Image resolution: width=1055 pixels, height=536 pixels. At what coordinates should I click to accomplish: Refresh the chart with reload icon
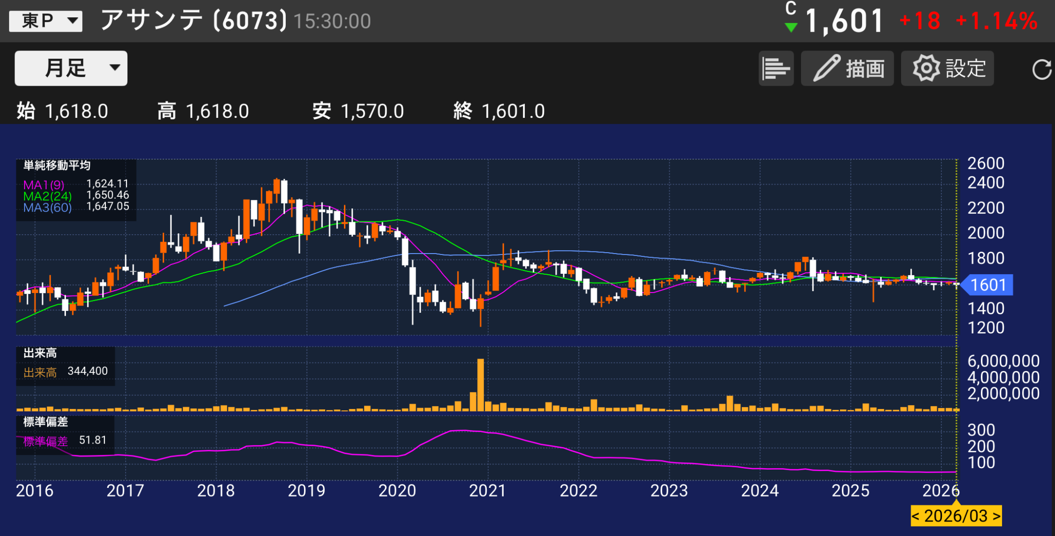1042,70
